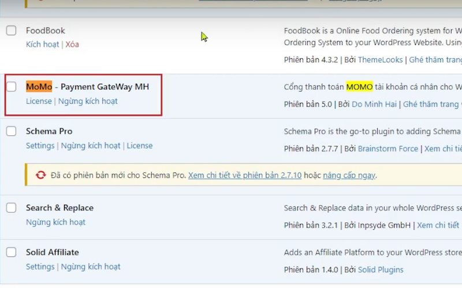Activate FoodBook via Kích hoạt link

[42, 44]
